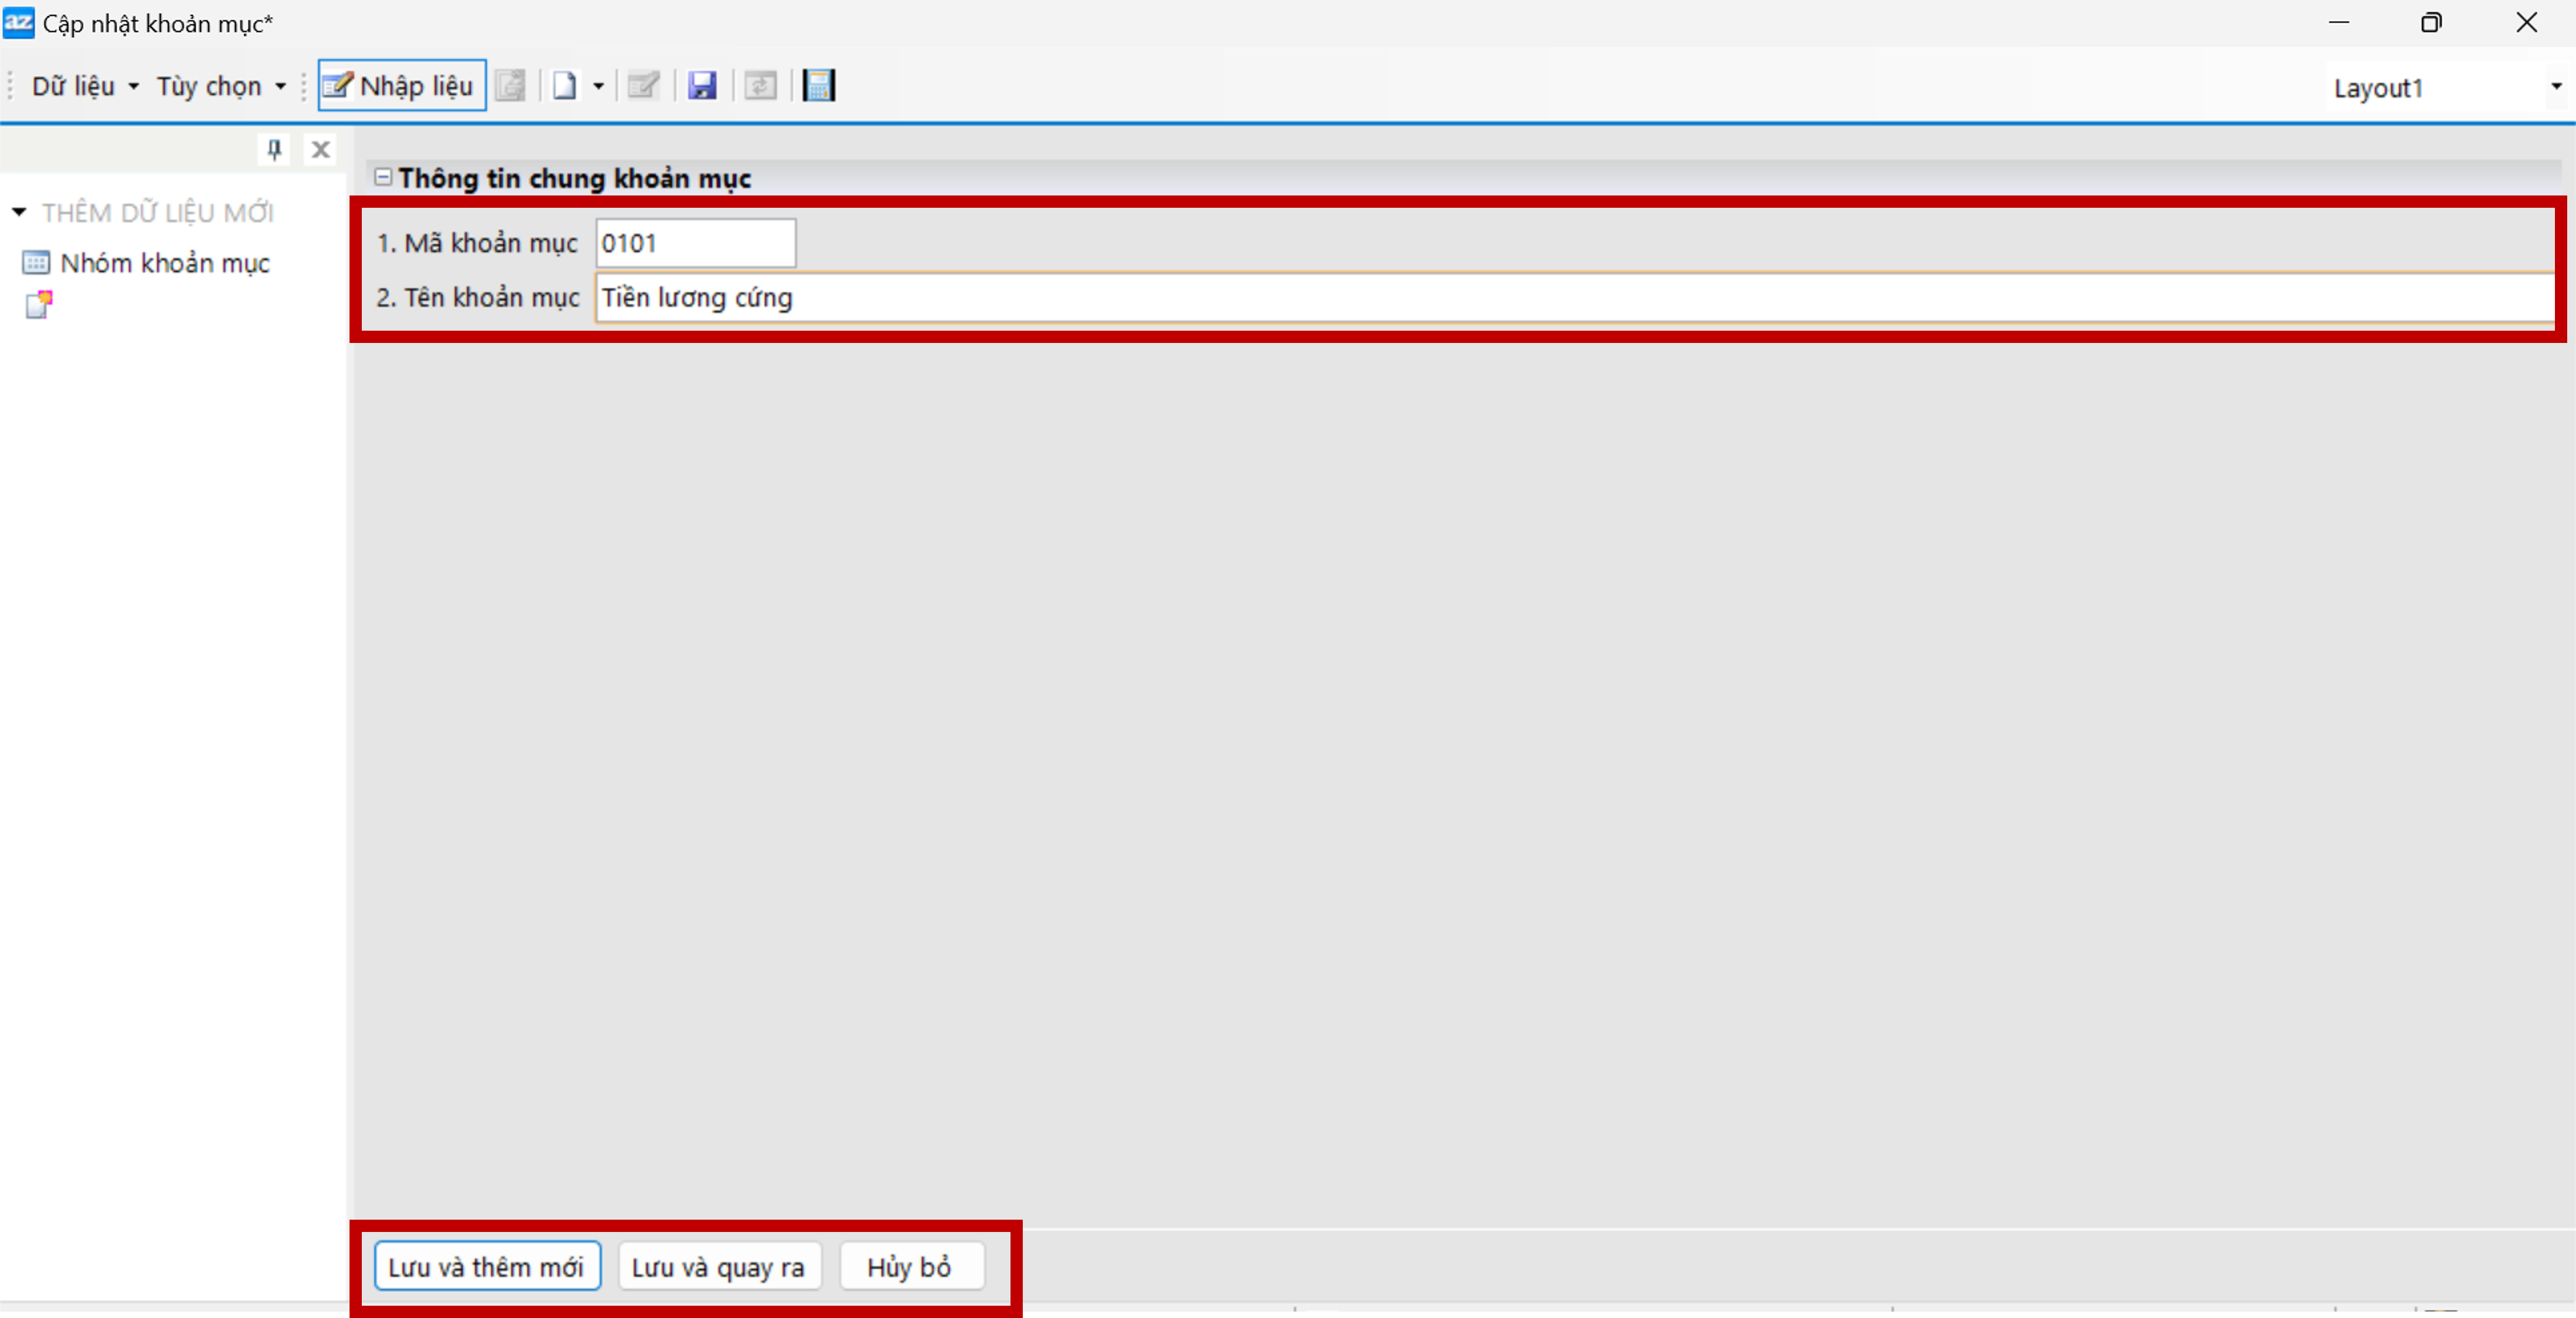Click the greyed-out refresh icon in toolbar
The width and height of the screenshot is (2576, 1318).
760,86
